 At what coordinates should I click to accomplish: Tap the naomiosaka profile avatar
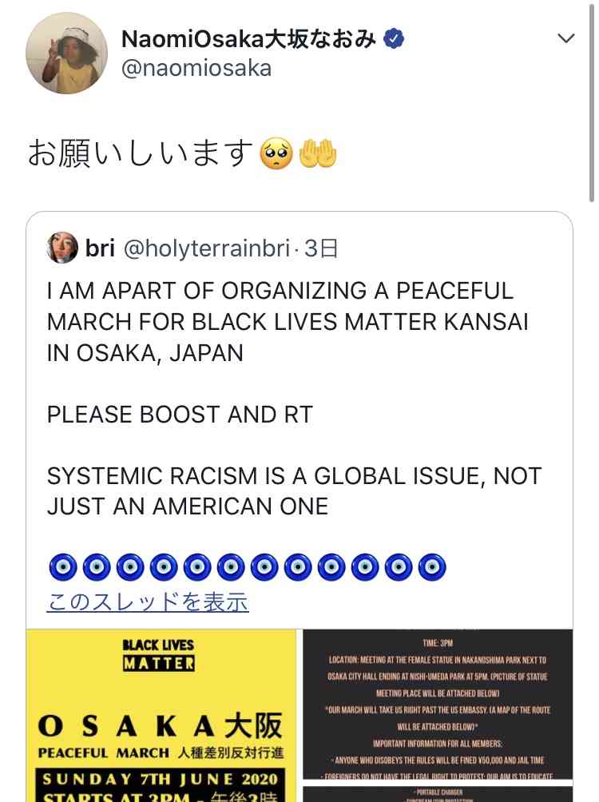point(67,53)
